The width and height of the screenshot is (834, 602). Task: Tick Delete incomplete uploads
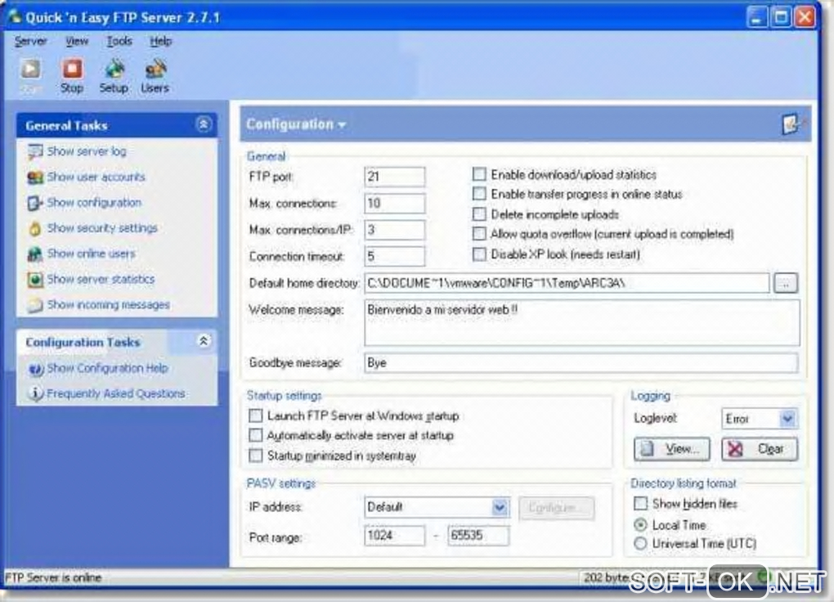point(479,214)
